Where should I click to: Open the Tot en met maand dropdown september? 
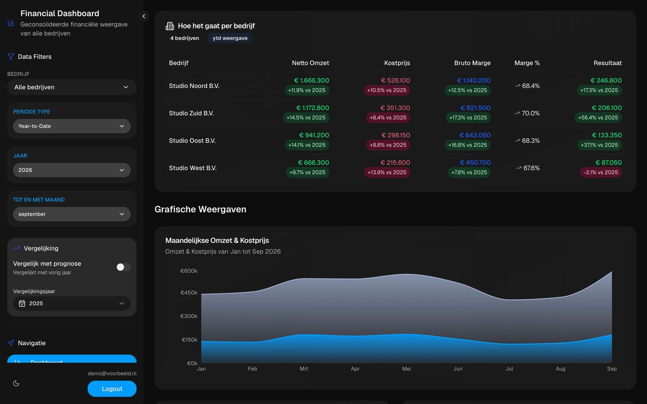pos(72,214)
